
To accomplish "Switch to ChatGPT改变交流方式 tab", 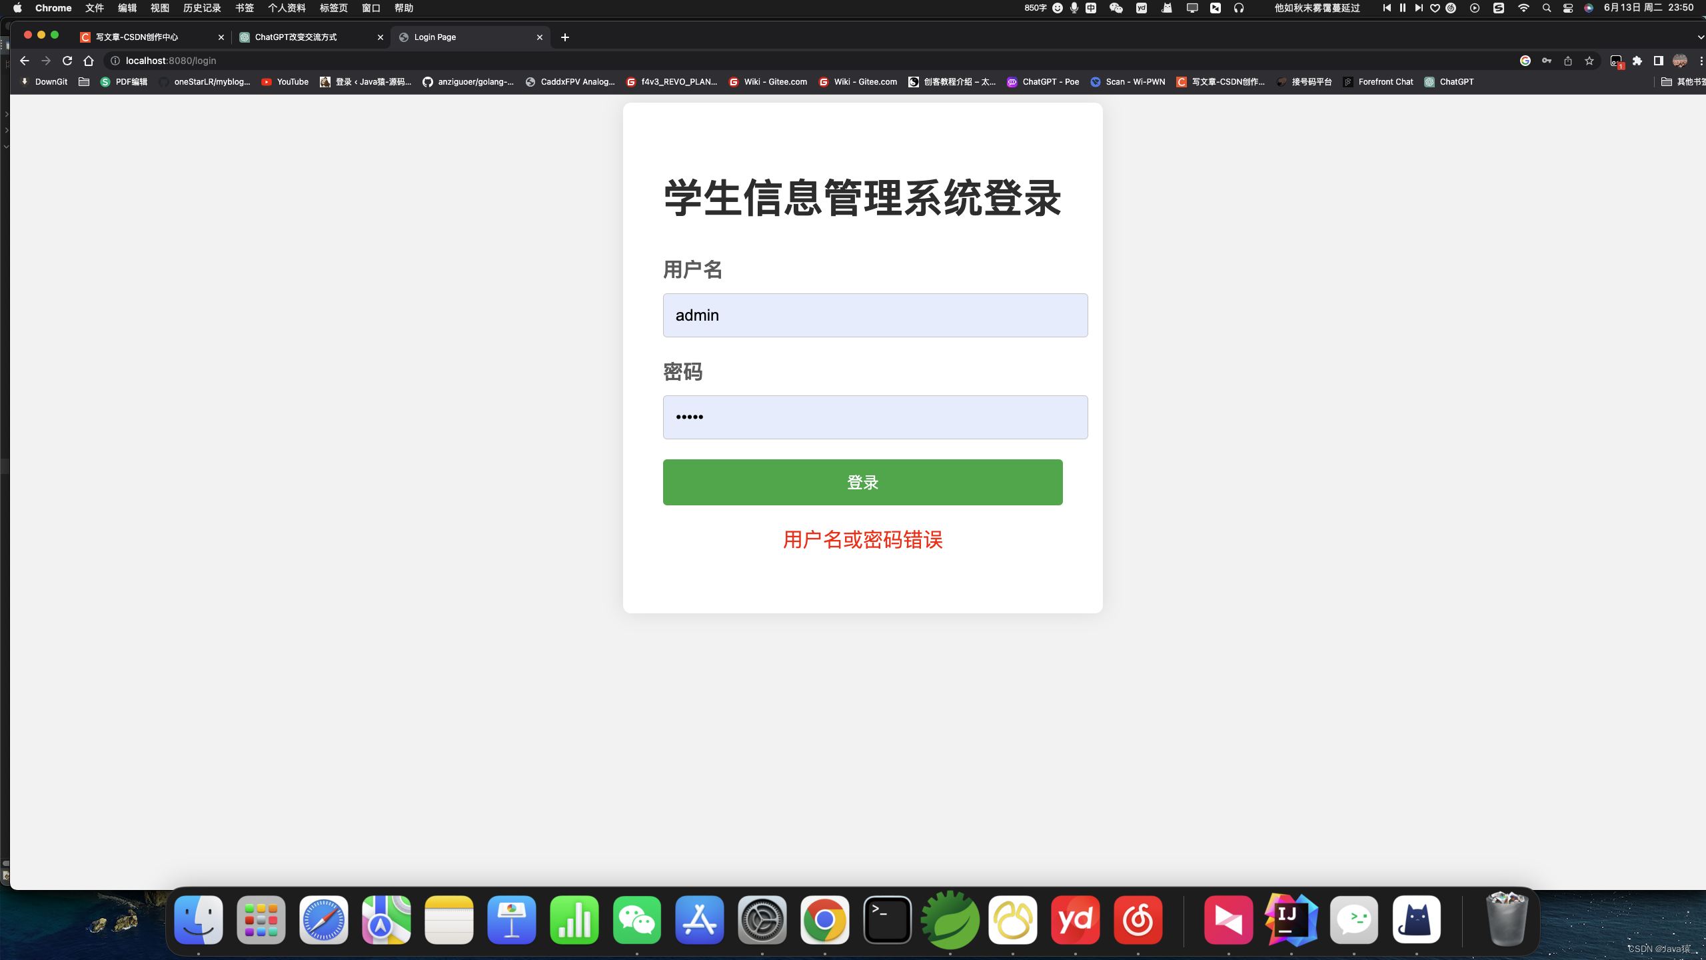I will point(297,37).
